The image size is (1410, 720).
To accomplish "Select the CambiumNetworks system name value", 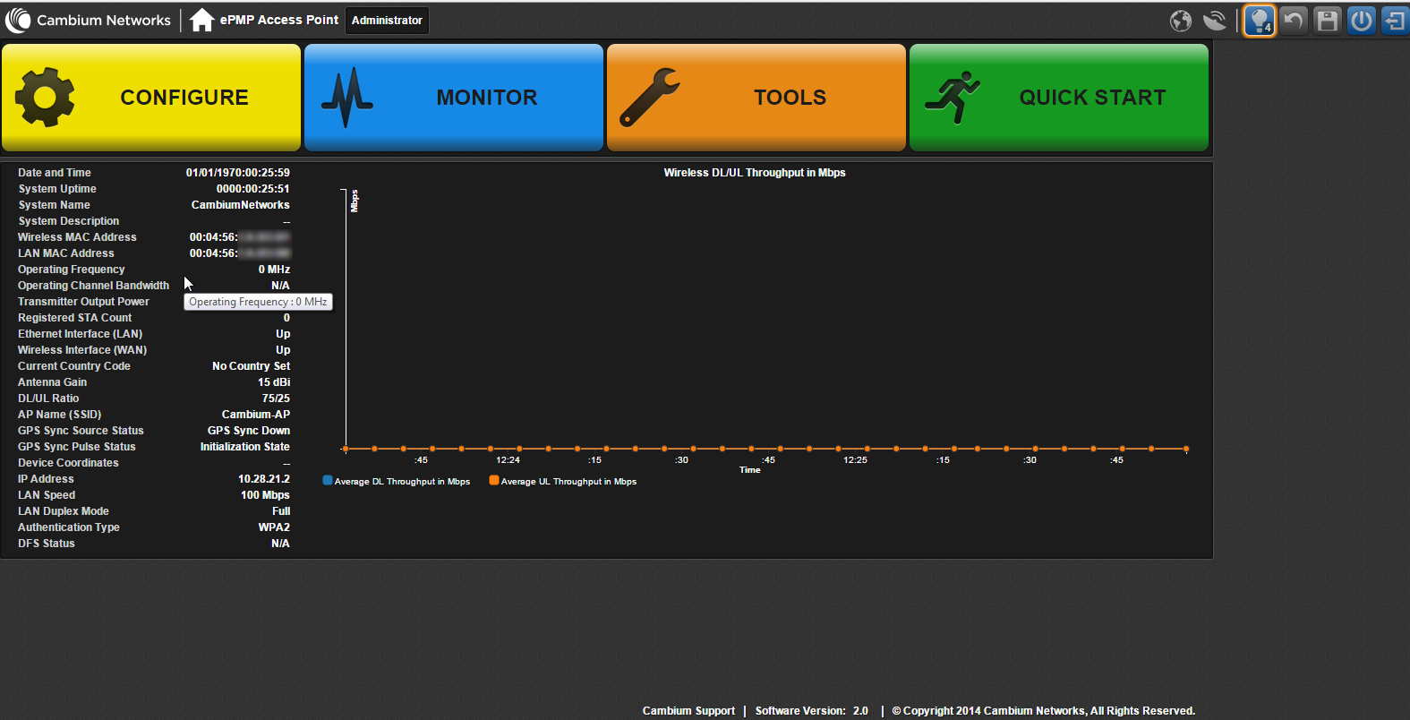I will pyautogui.click(x=241, y=205).
